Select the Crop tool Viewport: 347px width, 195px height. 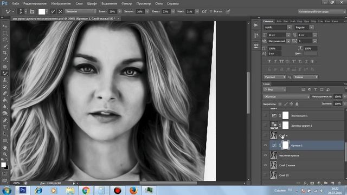coord(5,53)
